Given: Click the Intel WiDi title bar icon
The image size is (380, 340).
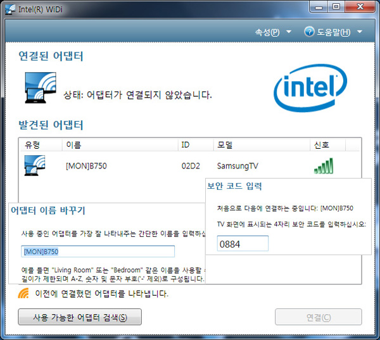Looking at the screenshot, I should pos(10,9).
